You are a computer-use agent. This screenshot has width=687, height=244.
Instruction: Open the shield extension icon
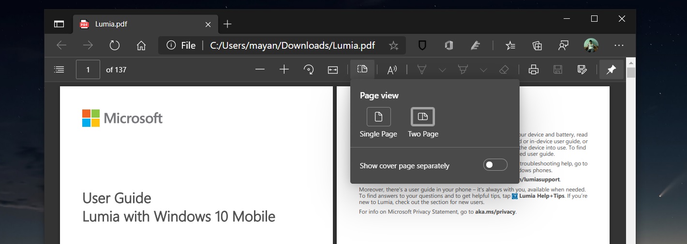point(422,45)
